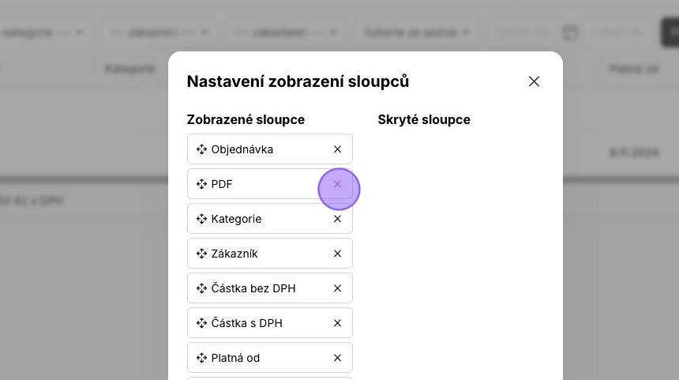Click the Platná od table header in background
Viewport: 679px width, 380px height.
[x=633, y=69]
